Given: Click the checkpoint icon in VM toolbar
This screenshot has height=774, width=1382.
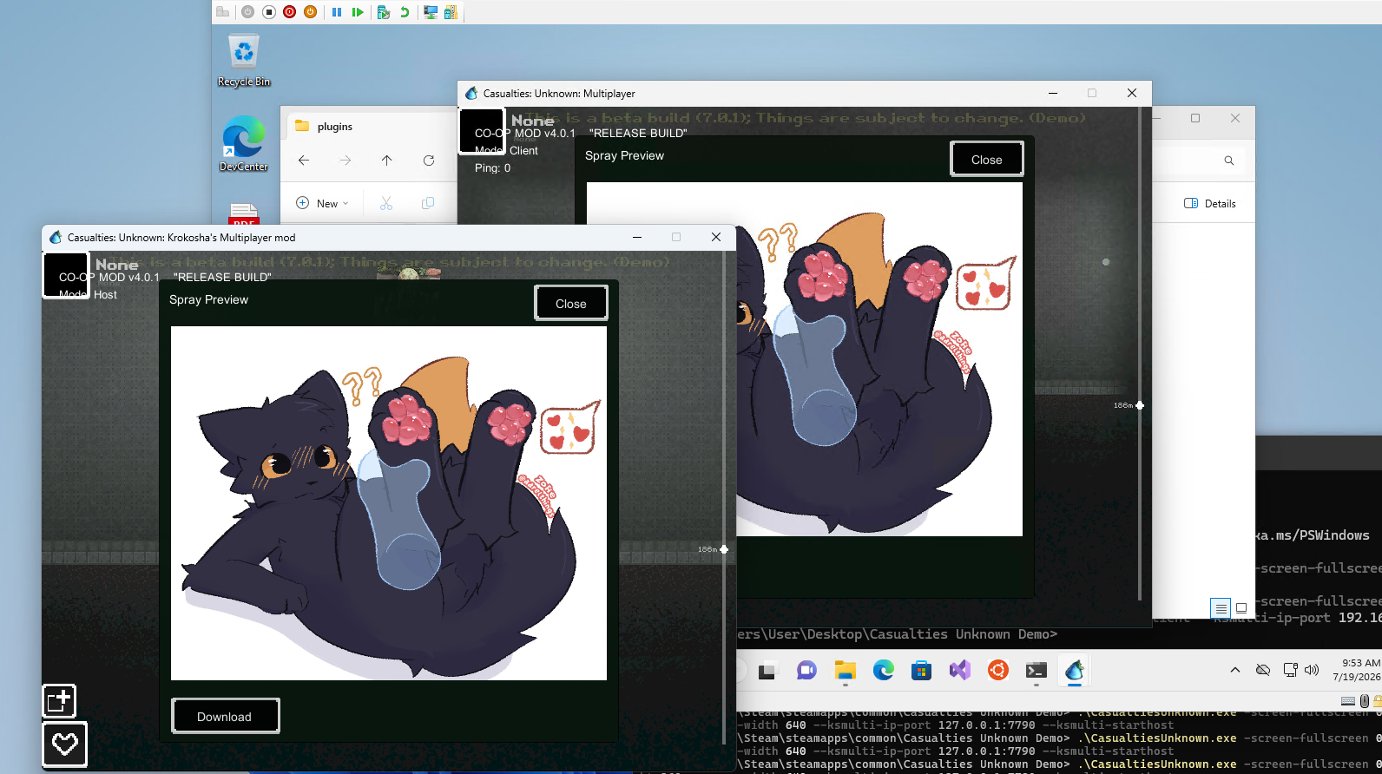Looking at the screenshot, I should click(x=384, y=12).
